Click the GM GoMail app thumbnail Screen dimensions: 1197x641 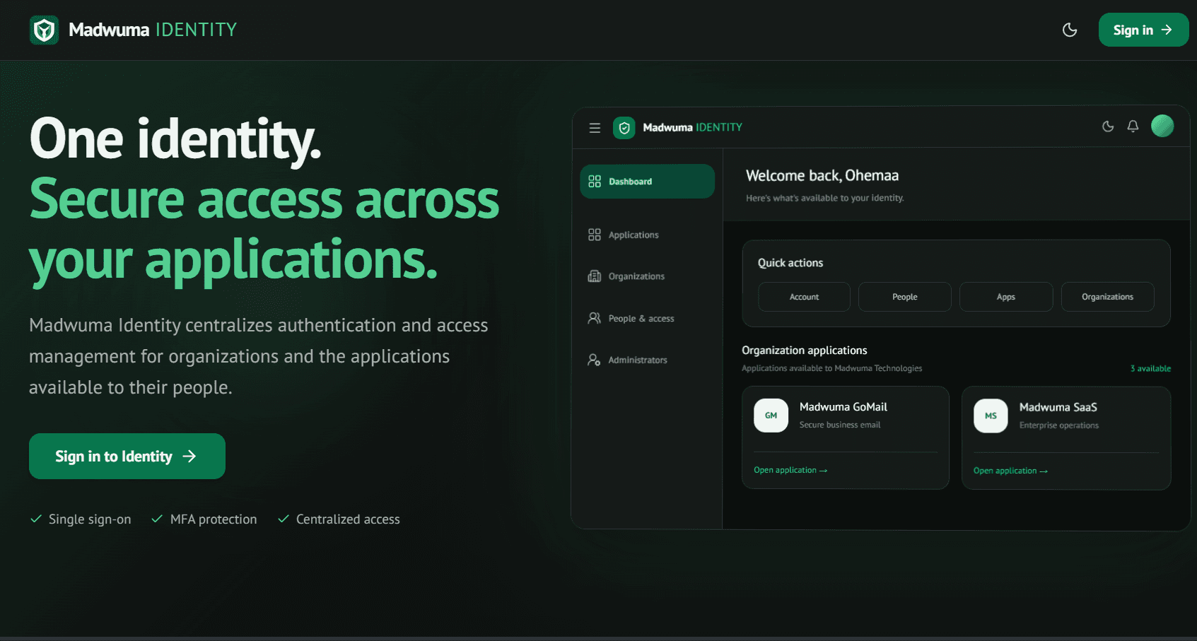point(771,416)
